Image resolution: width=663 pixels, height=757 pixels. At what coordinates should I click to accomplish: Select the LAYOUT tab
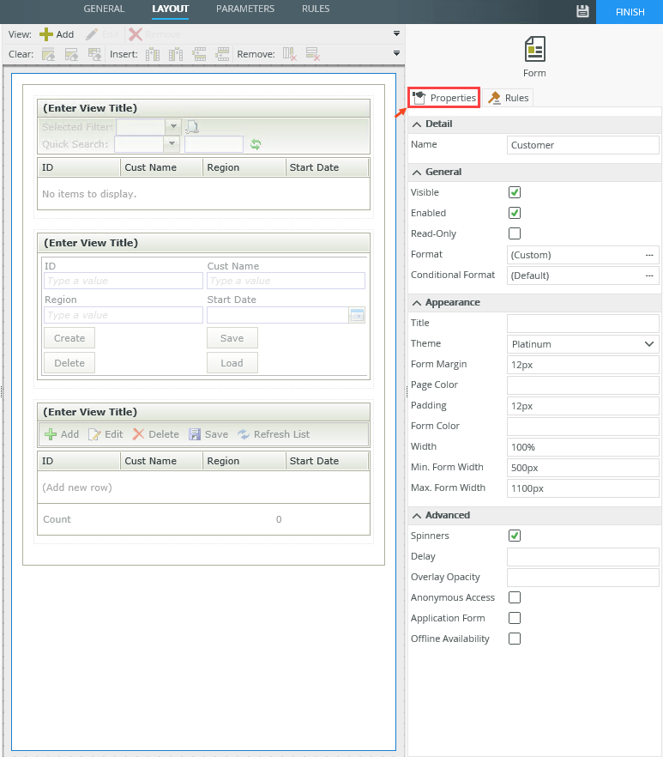[171, 9]
